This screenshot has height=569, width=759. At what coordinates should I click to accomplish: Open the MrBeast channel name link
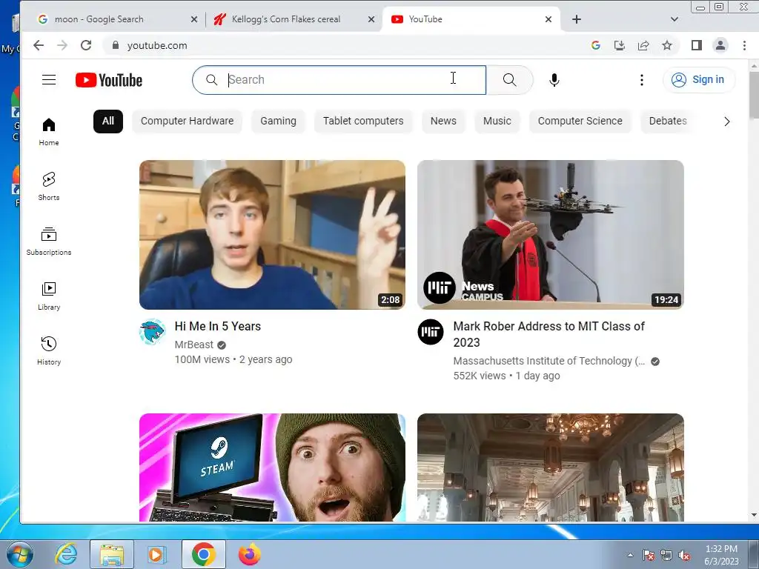tap(193, 345)
